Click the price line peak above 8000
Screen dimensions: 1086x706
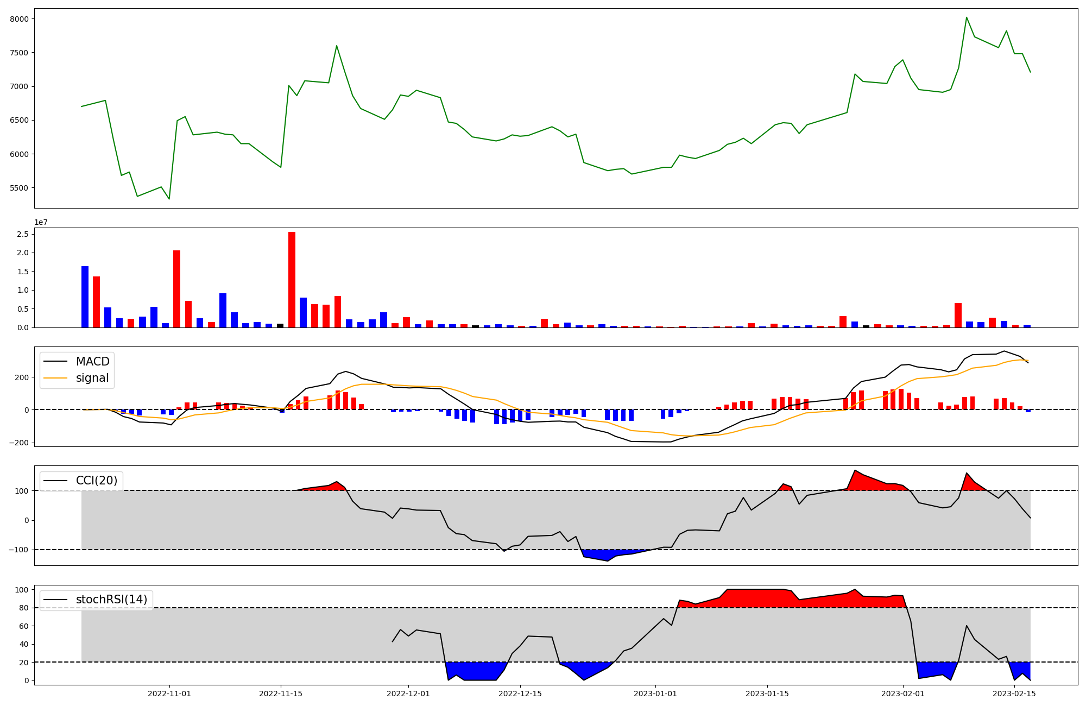click(967, 18)
